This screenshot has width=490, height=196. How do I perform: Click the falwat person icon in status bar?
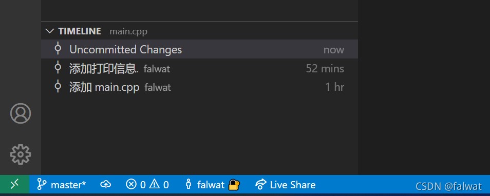coord(188,185)
